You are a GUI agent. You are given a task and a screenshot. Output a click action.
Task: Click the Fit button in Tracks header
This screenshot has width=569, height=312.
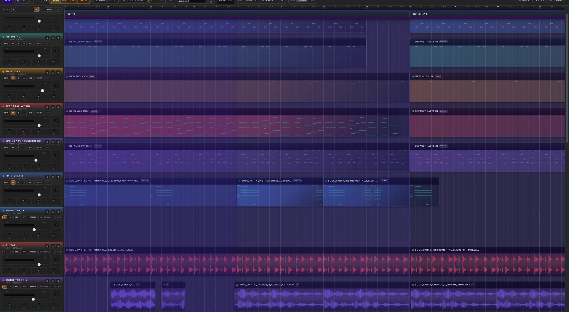pyautogui.click(x=58, y=9)
